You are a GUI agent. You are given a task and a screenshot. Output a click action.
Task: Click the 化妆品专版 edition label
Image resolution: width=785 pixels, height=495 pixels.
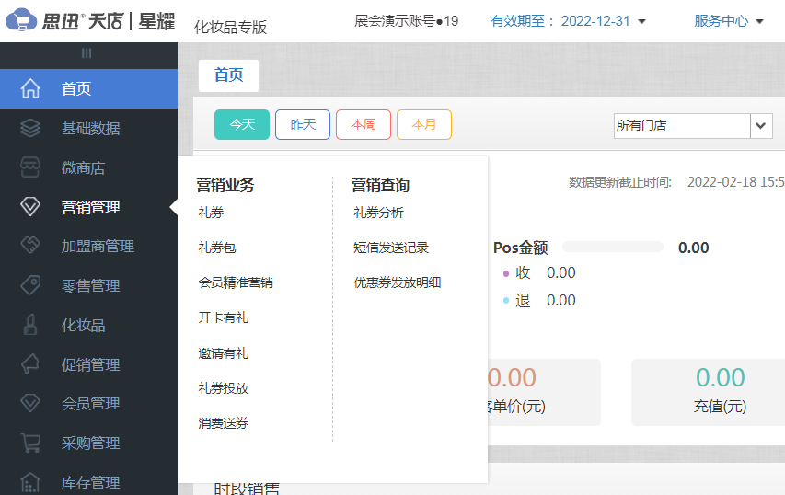coord(230,27)
